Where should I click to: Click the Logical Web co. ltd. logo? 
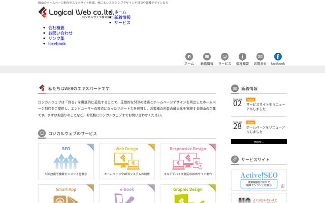coord(76,12)
